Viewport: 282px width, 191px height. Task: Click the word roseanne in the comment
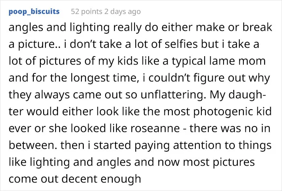(155, 128)
